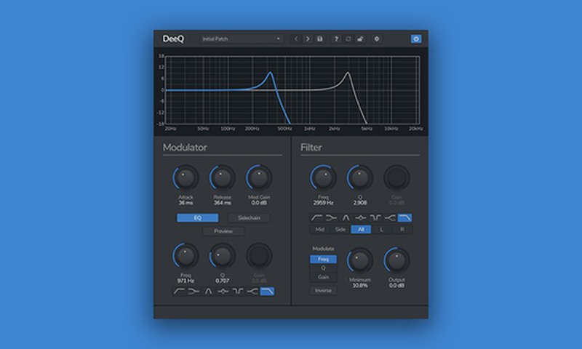Viewport: 582px width, 349px height.
Task: Open the Initial Patch preset dropdown
Action: point(242,39)
